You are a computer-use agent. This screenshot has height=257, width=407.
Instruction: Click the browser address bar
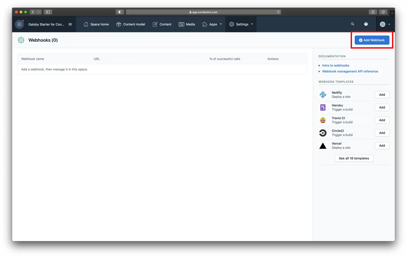pos(203,12)
